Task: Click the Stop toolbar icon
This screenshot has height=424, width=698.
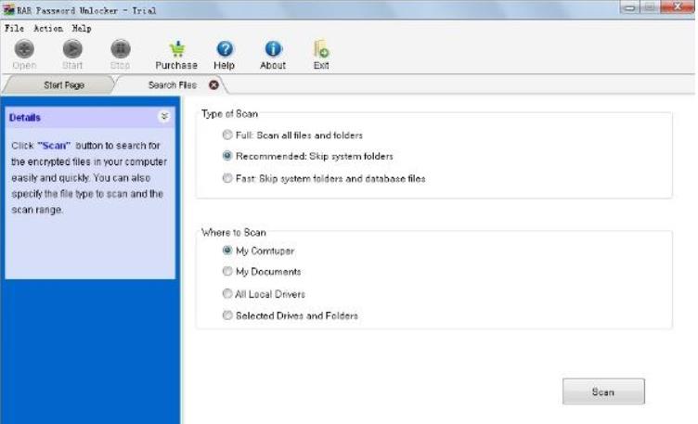Action: (120, 49)
